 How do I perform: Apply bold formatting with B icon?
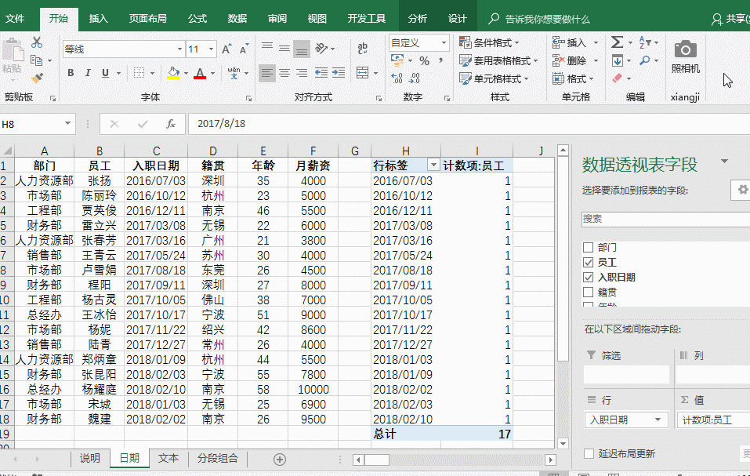click(x=71, y=74)
